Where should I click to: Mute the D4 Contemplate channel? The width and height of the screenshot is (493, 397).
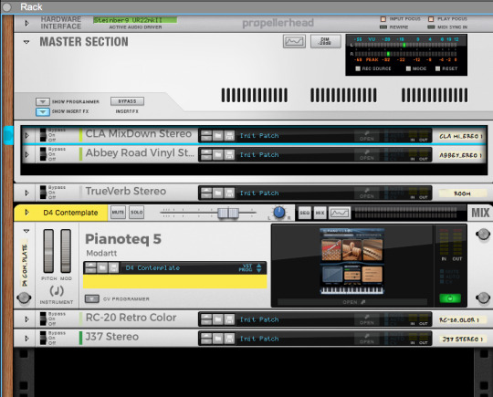pos(118,213)
